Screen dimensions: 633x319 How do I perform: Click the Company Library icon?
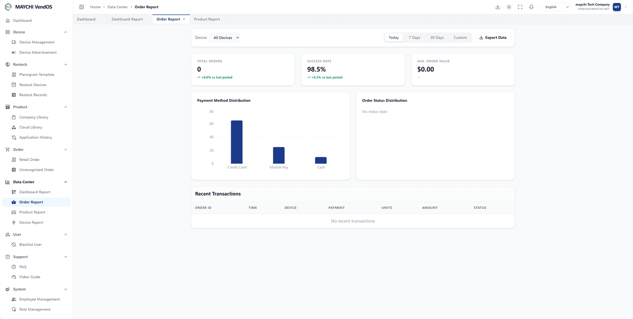pos(14,117)
